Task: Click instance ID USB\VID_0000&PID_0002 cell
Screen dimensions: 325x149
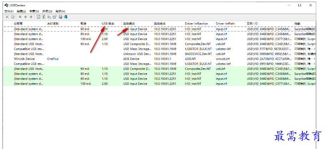Action: [269, 54]
